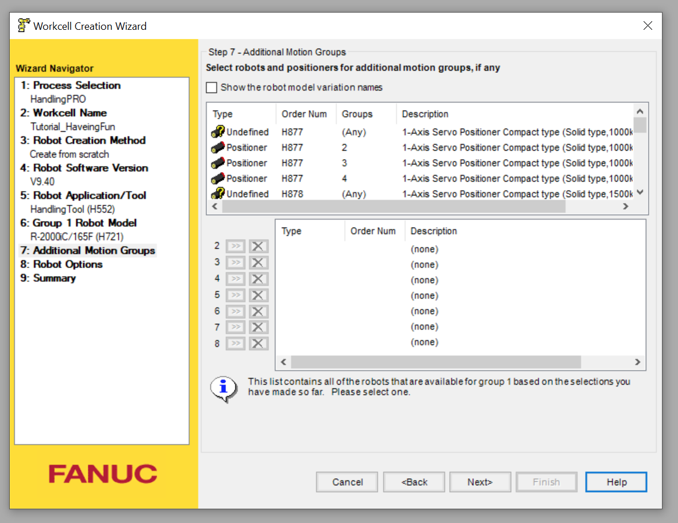
Task: Sort upper list by Order Num header
Action: click(x=306, y=114)
